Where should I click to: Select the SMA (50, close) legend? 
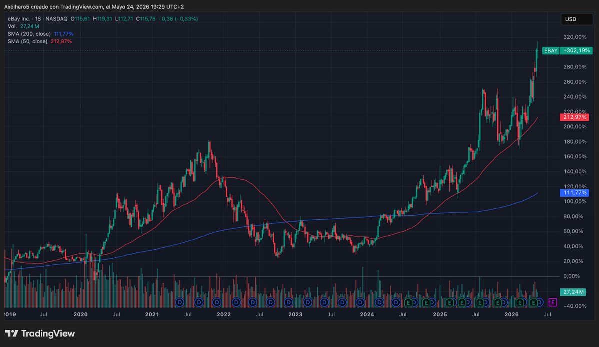coord(40,41)
